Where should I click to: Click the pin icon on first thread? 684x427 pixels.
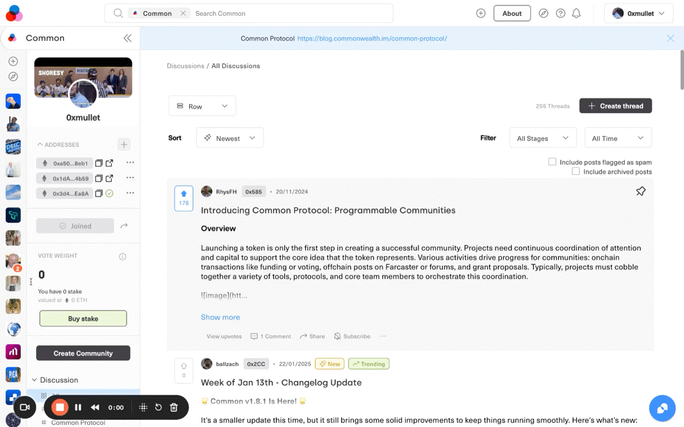point(640,192)
